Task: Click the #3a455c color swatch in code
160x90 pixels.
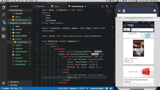Action: (98, 51)
